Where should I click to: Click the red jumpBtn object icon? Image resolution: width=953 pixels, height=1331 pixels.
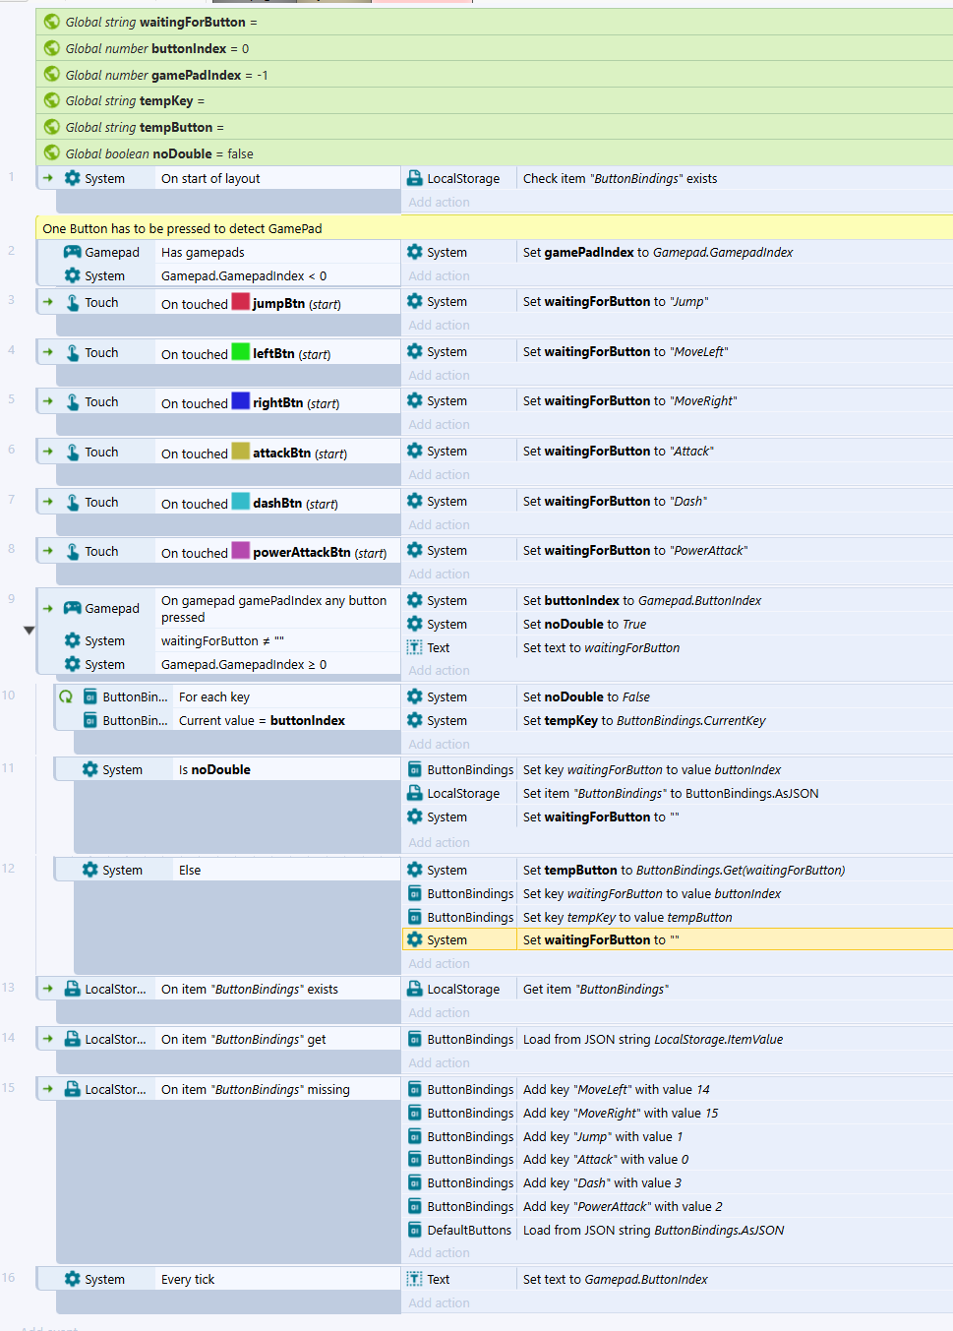pyautogui.click(x=241, y=302)
